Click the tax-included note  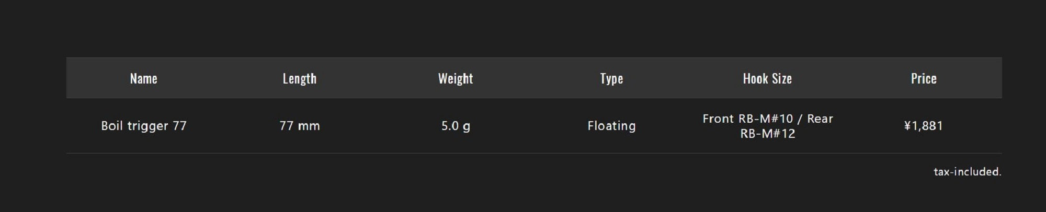point(967,172)
